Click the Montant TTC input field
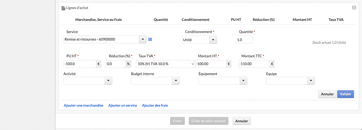The width and height of the screenshot is (362, 130). click(x=254, y=64)
